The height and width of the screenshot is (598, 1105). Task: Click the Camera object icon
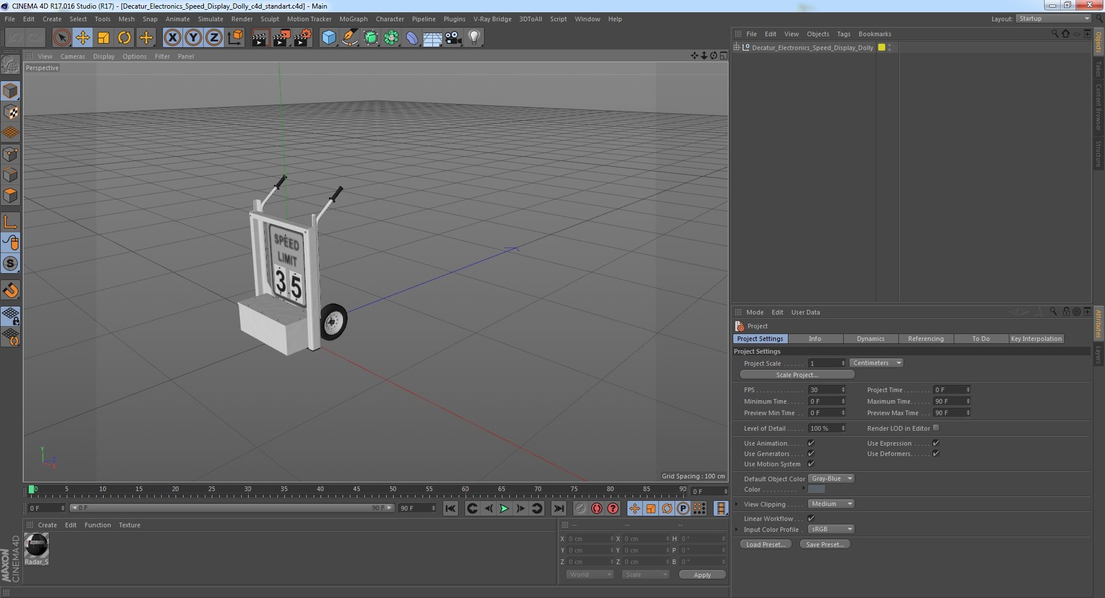click(453, 38)
